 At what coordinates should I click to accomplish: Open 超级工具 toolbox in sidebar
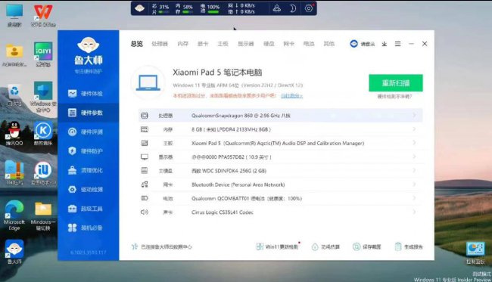(86, 209)
